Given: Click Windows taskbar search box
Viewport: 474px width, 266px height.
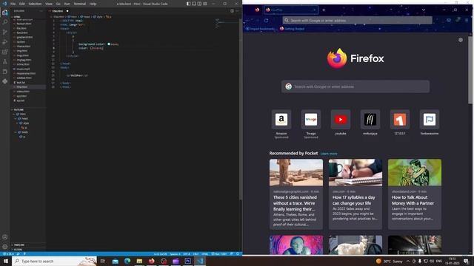Looking at the screenshot, I should pyautogui.click(x=54, y=261).
